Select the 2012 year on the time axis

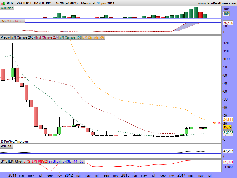69,175
